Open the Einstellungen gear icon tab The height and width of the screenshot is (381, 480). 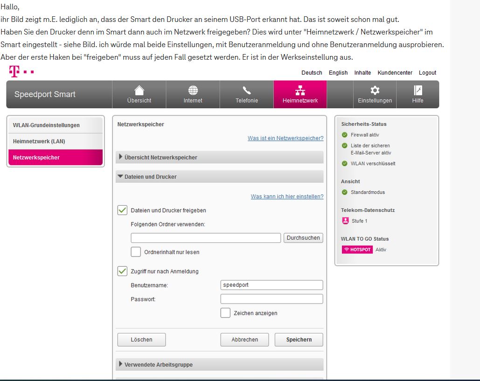point(375,94)
